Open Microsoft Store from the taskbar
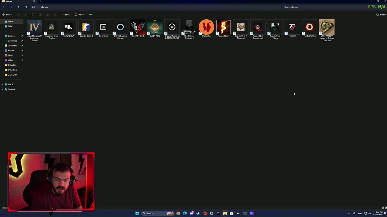 pyautogui.click(x=232, y=213)
